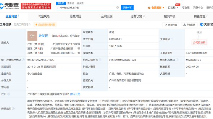
Task: Switch to the 企业背景 tab
Action: (12, 16)
